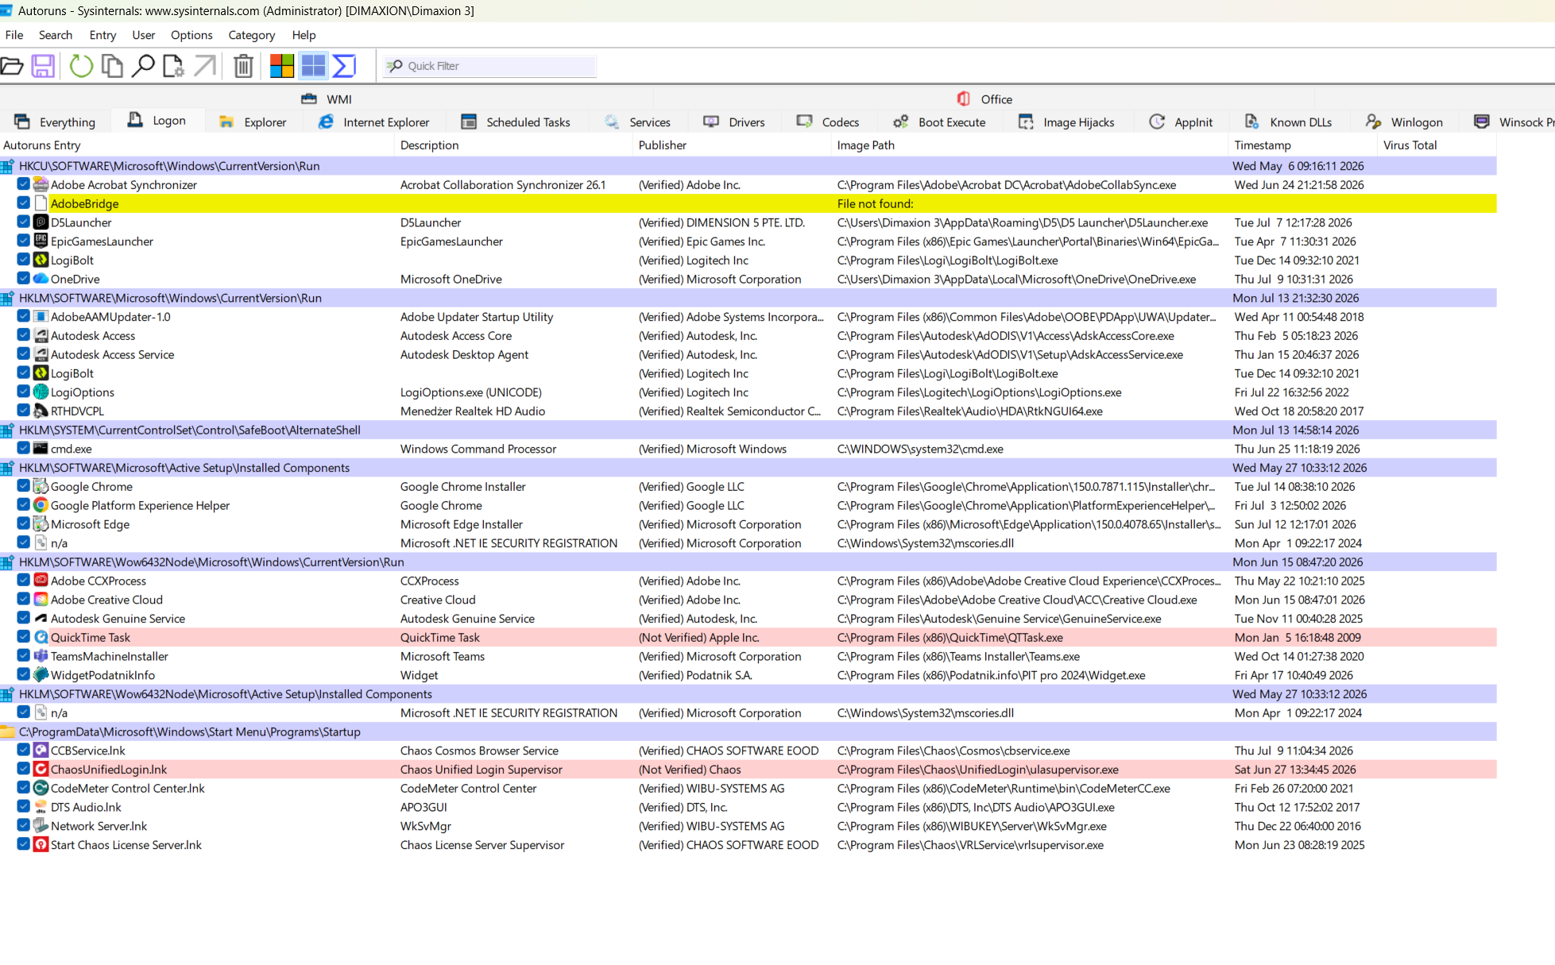1555x965 pixels.
Task: Open the Entry menu
Action: click(103, 35)
